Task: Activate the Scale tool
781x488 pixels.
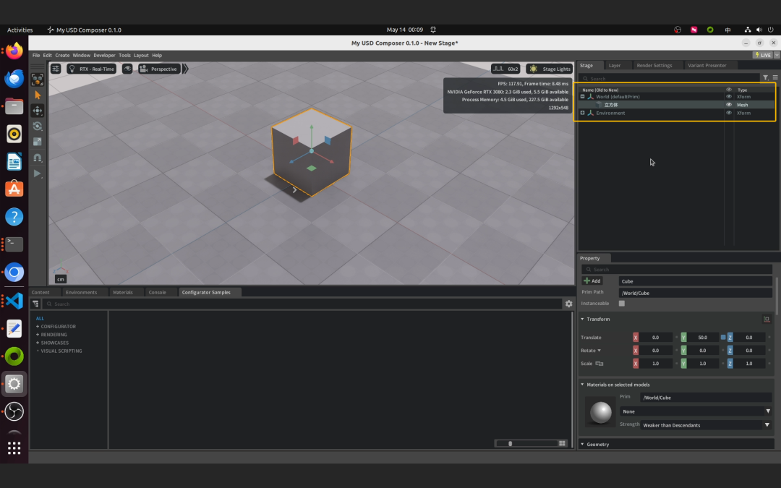Action: point(38,142)
